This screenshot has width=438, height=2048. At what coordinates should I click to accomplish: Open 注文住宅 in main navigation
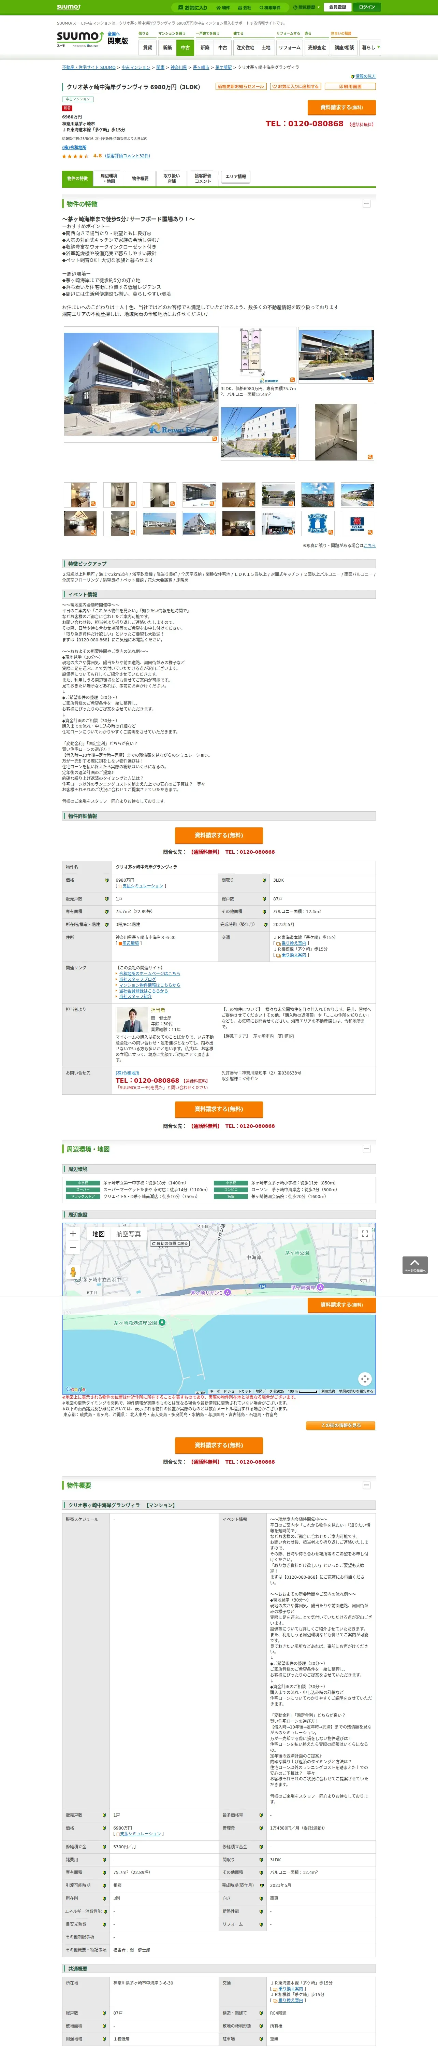pyautogui.click(x=245, y=48)
